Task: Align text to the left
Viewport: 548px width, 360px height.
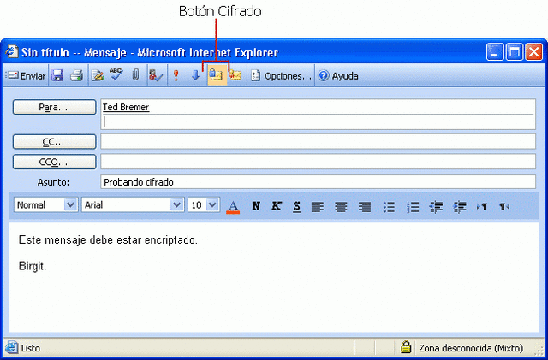Action: 318,207
